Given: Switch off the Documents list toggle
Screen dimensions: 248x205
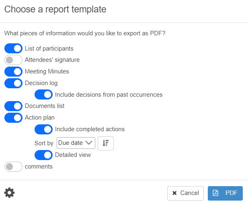Looking at the screenshot, I should pos(13,106).
